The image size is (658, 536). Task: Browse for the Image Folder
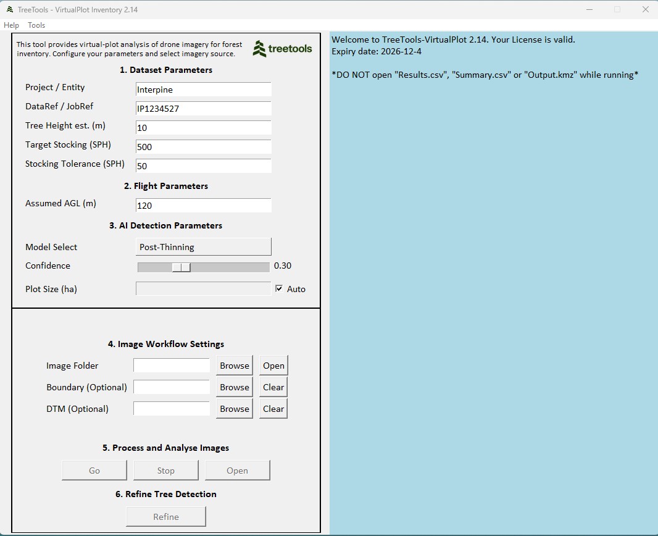coord(234,366)
